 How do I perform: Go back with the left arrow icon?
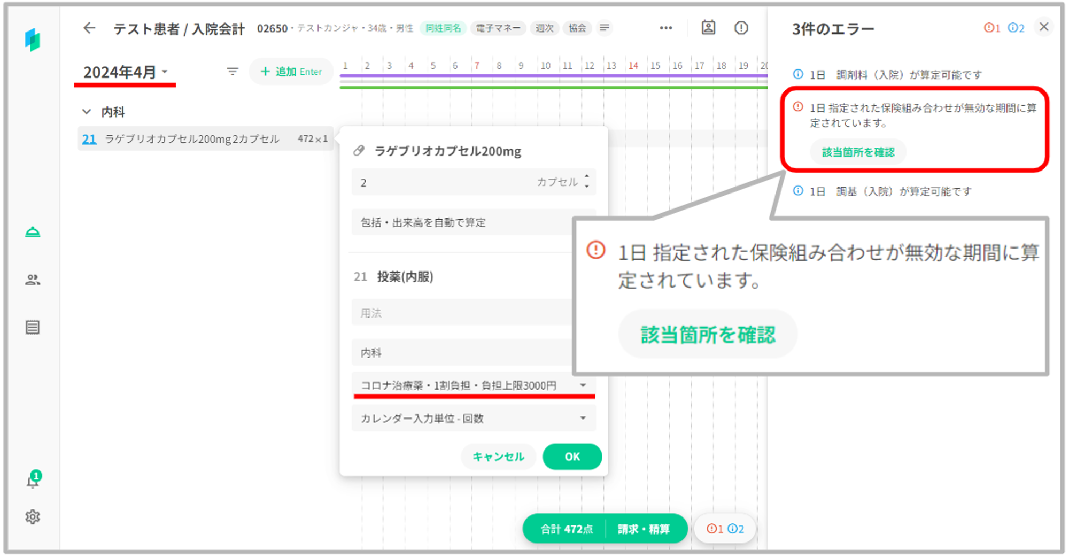coord(89,28)
